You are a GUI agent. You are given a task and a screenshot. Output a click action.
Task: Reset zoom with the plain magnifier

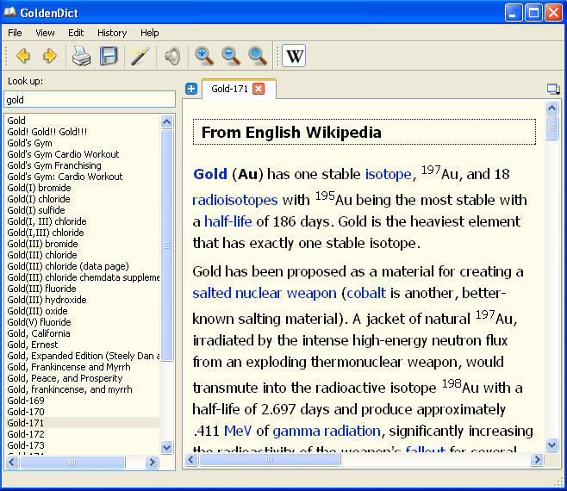pos(258,56)
